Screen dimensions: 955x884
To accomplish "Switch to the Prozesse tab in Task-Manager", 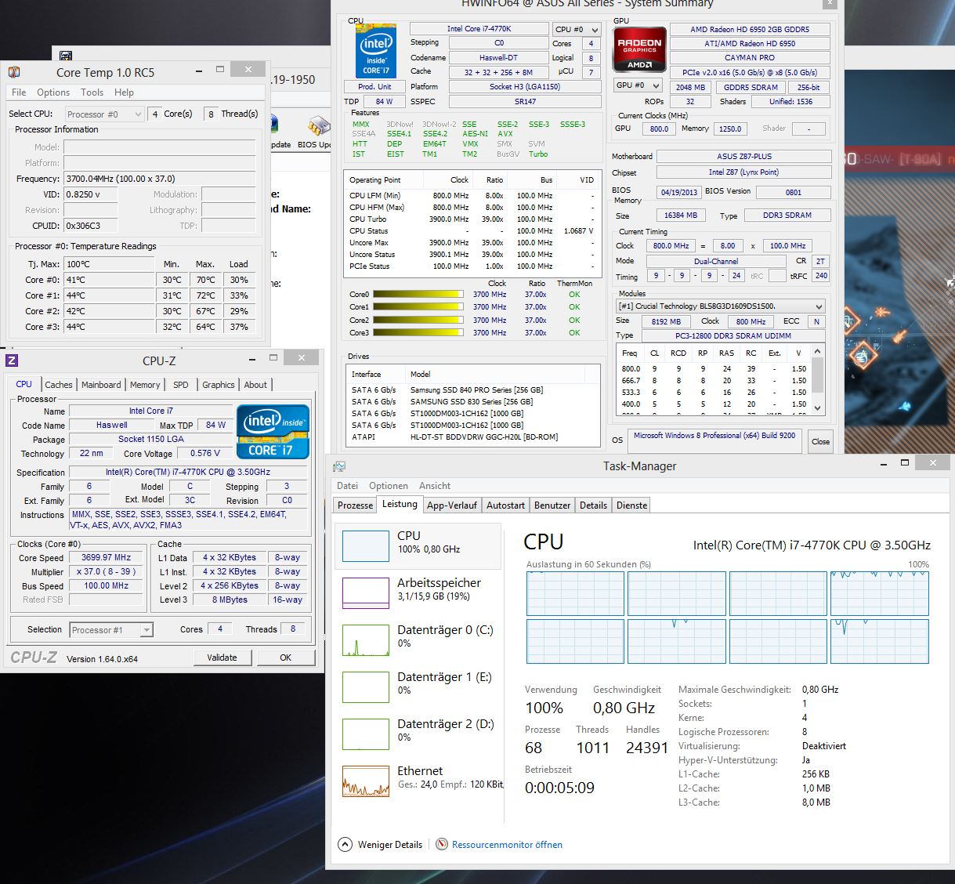I will (x=355, y=505).
